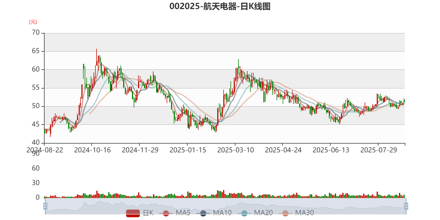The height and width of the screenshot is (220, 440).
Task: Toggle the MA30 line in legend
Action: pyautogui.click(x=296, y=213)
